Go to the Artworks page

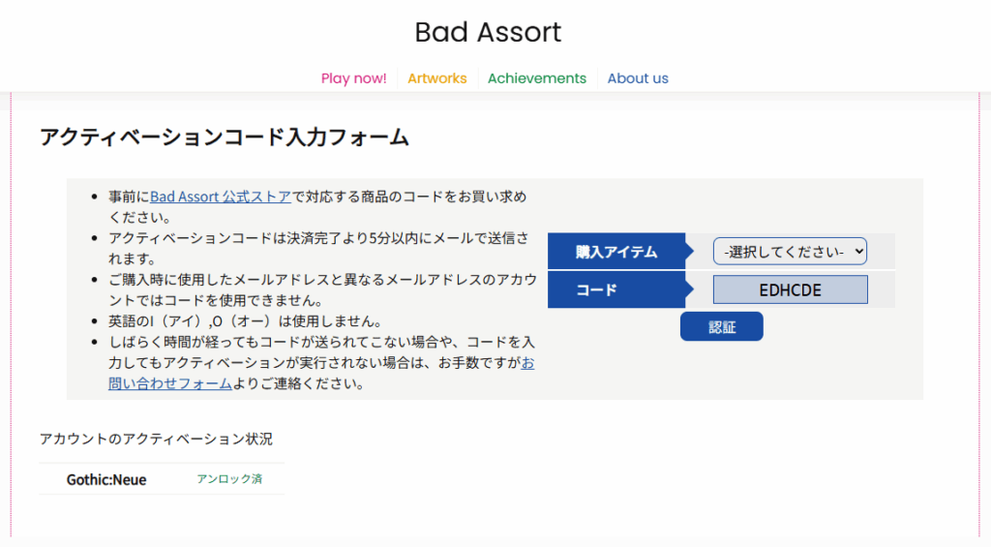point(436,78)
